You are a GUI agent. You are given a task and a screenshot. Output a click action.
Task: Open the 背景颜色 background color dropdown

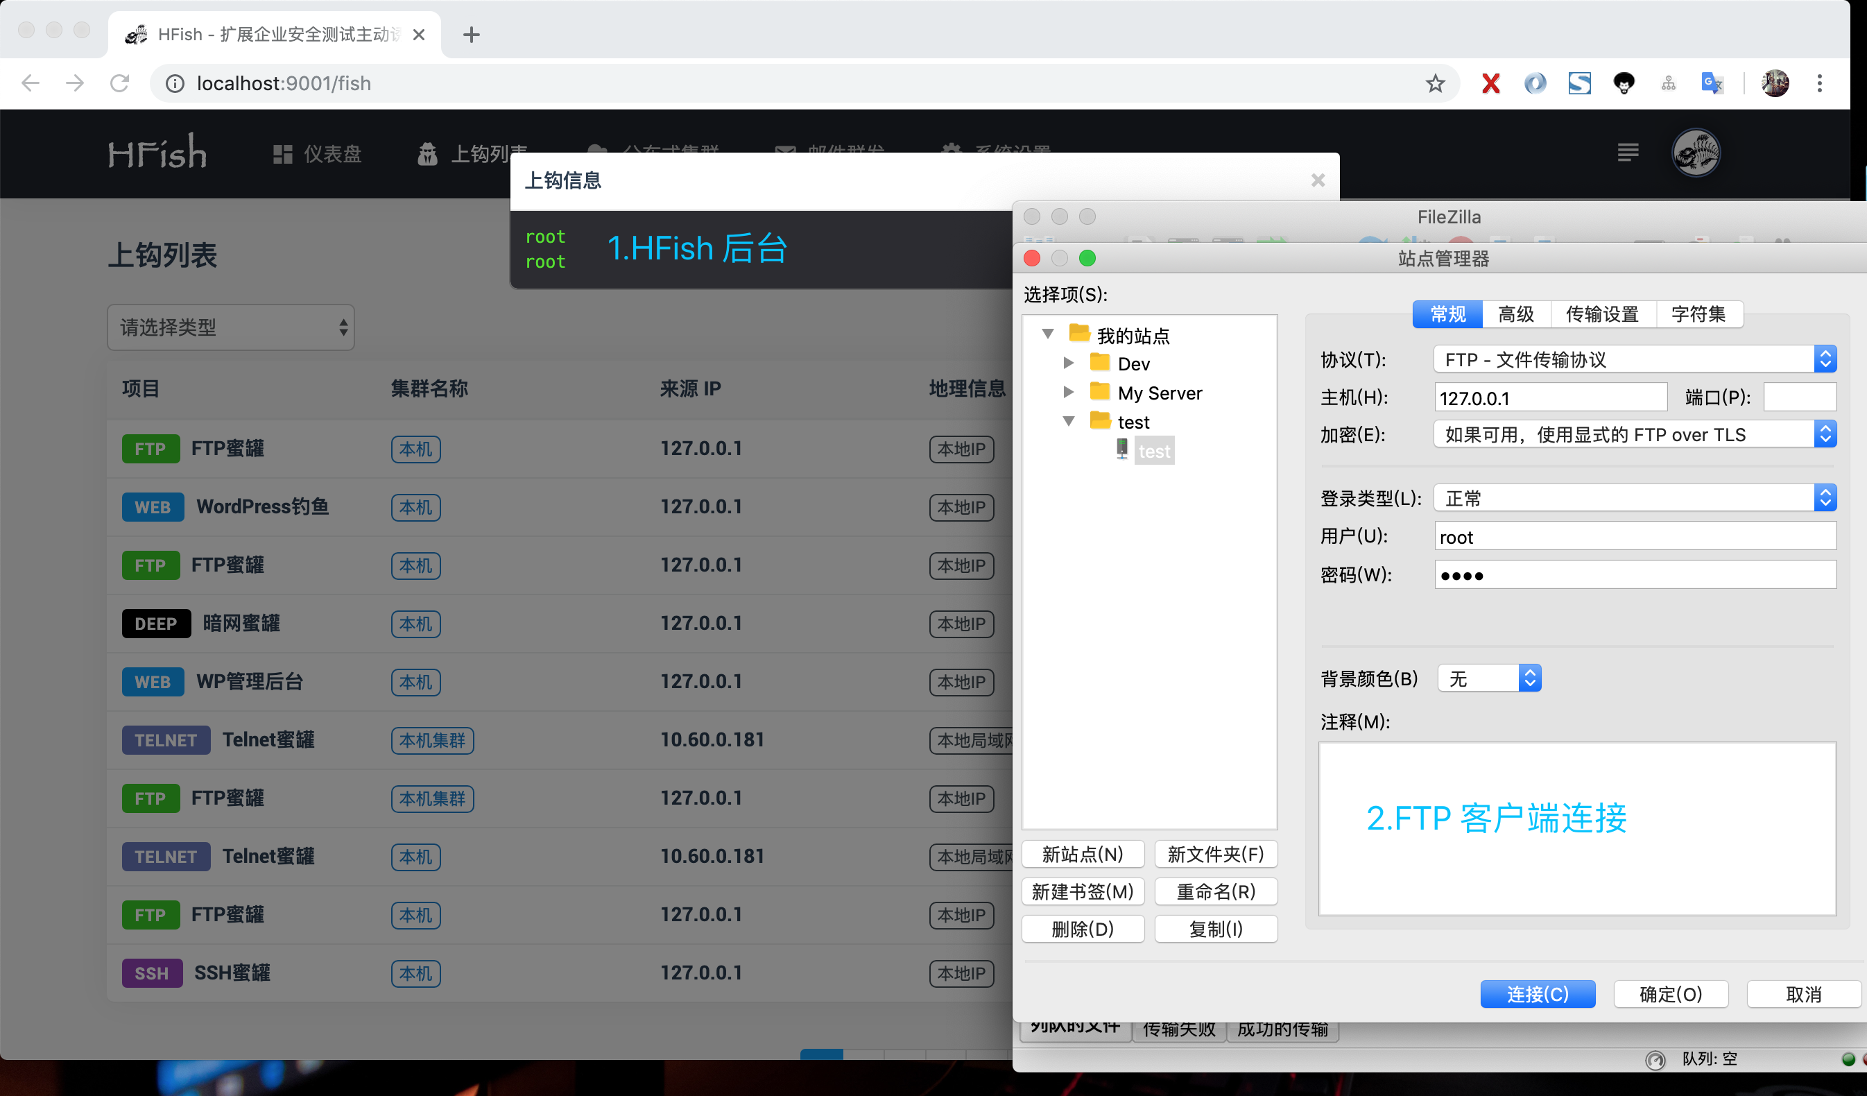click(x=1489, y=679)
